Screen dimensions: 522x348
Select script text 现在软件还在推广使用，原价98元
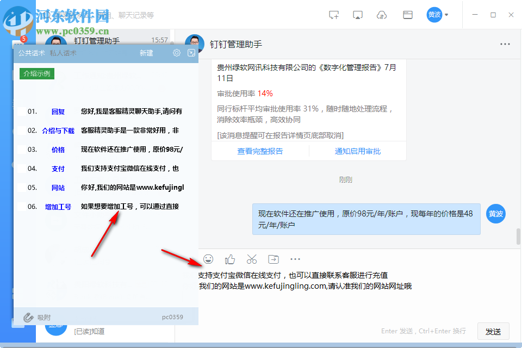tap(130, 149)
